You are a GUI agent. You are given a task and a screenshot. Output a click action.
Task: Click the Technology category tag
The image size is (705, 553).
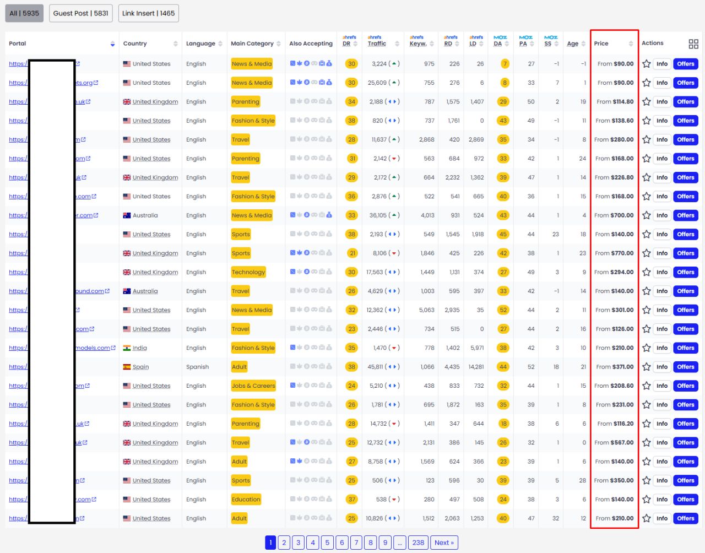(x=248, y=272)
